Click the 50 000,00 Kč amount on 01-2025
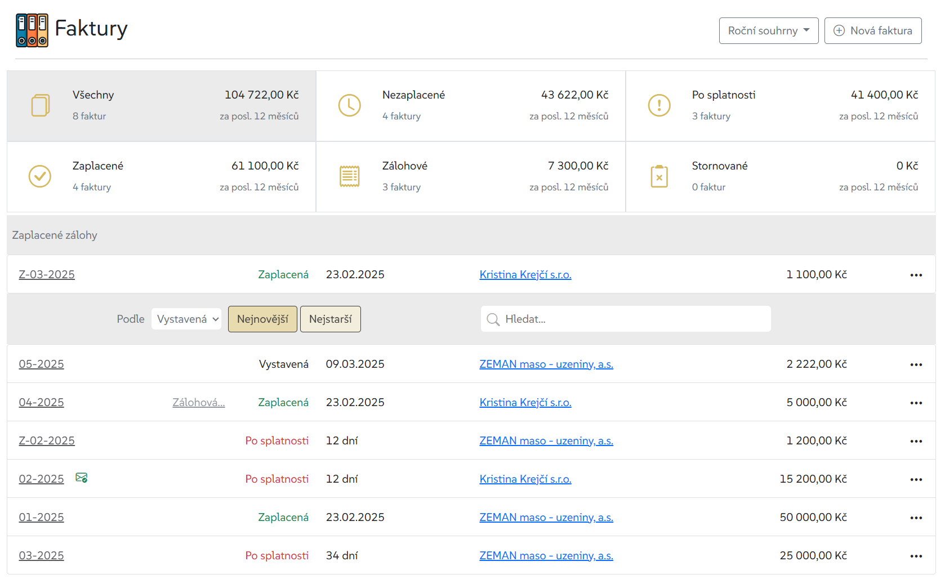 (813, 517)
